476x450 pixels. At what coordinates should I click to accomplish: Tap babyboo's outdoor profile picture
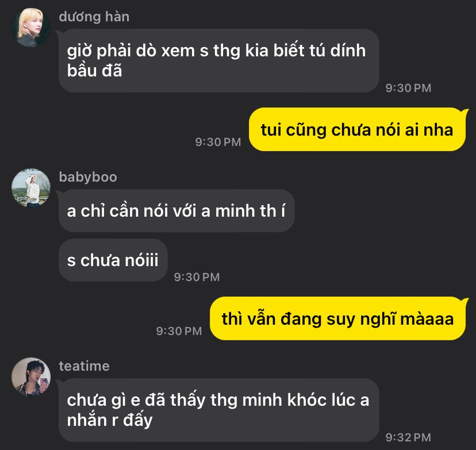tap(31, 188)
